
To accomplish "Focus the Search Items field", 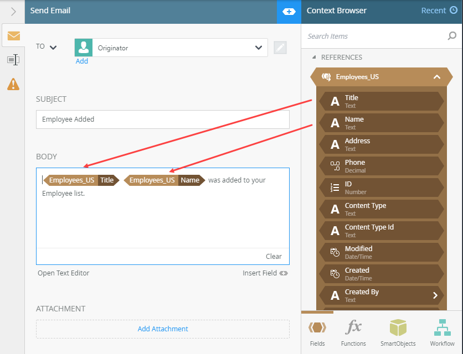I will 375,36.
